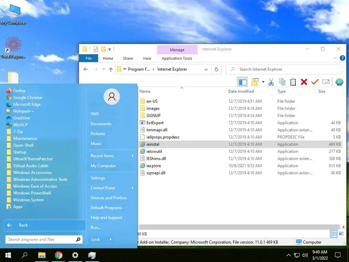Screen dimensions: 349x262
Task: Open Explorer Help question mark icon
Action: 342,58
